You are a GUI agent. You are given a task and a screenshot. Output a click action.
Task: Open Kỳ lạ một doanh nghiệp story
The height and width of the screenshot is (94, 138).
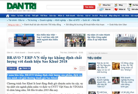tap(104, 82)
